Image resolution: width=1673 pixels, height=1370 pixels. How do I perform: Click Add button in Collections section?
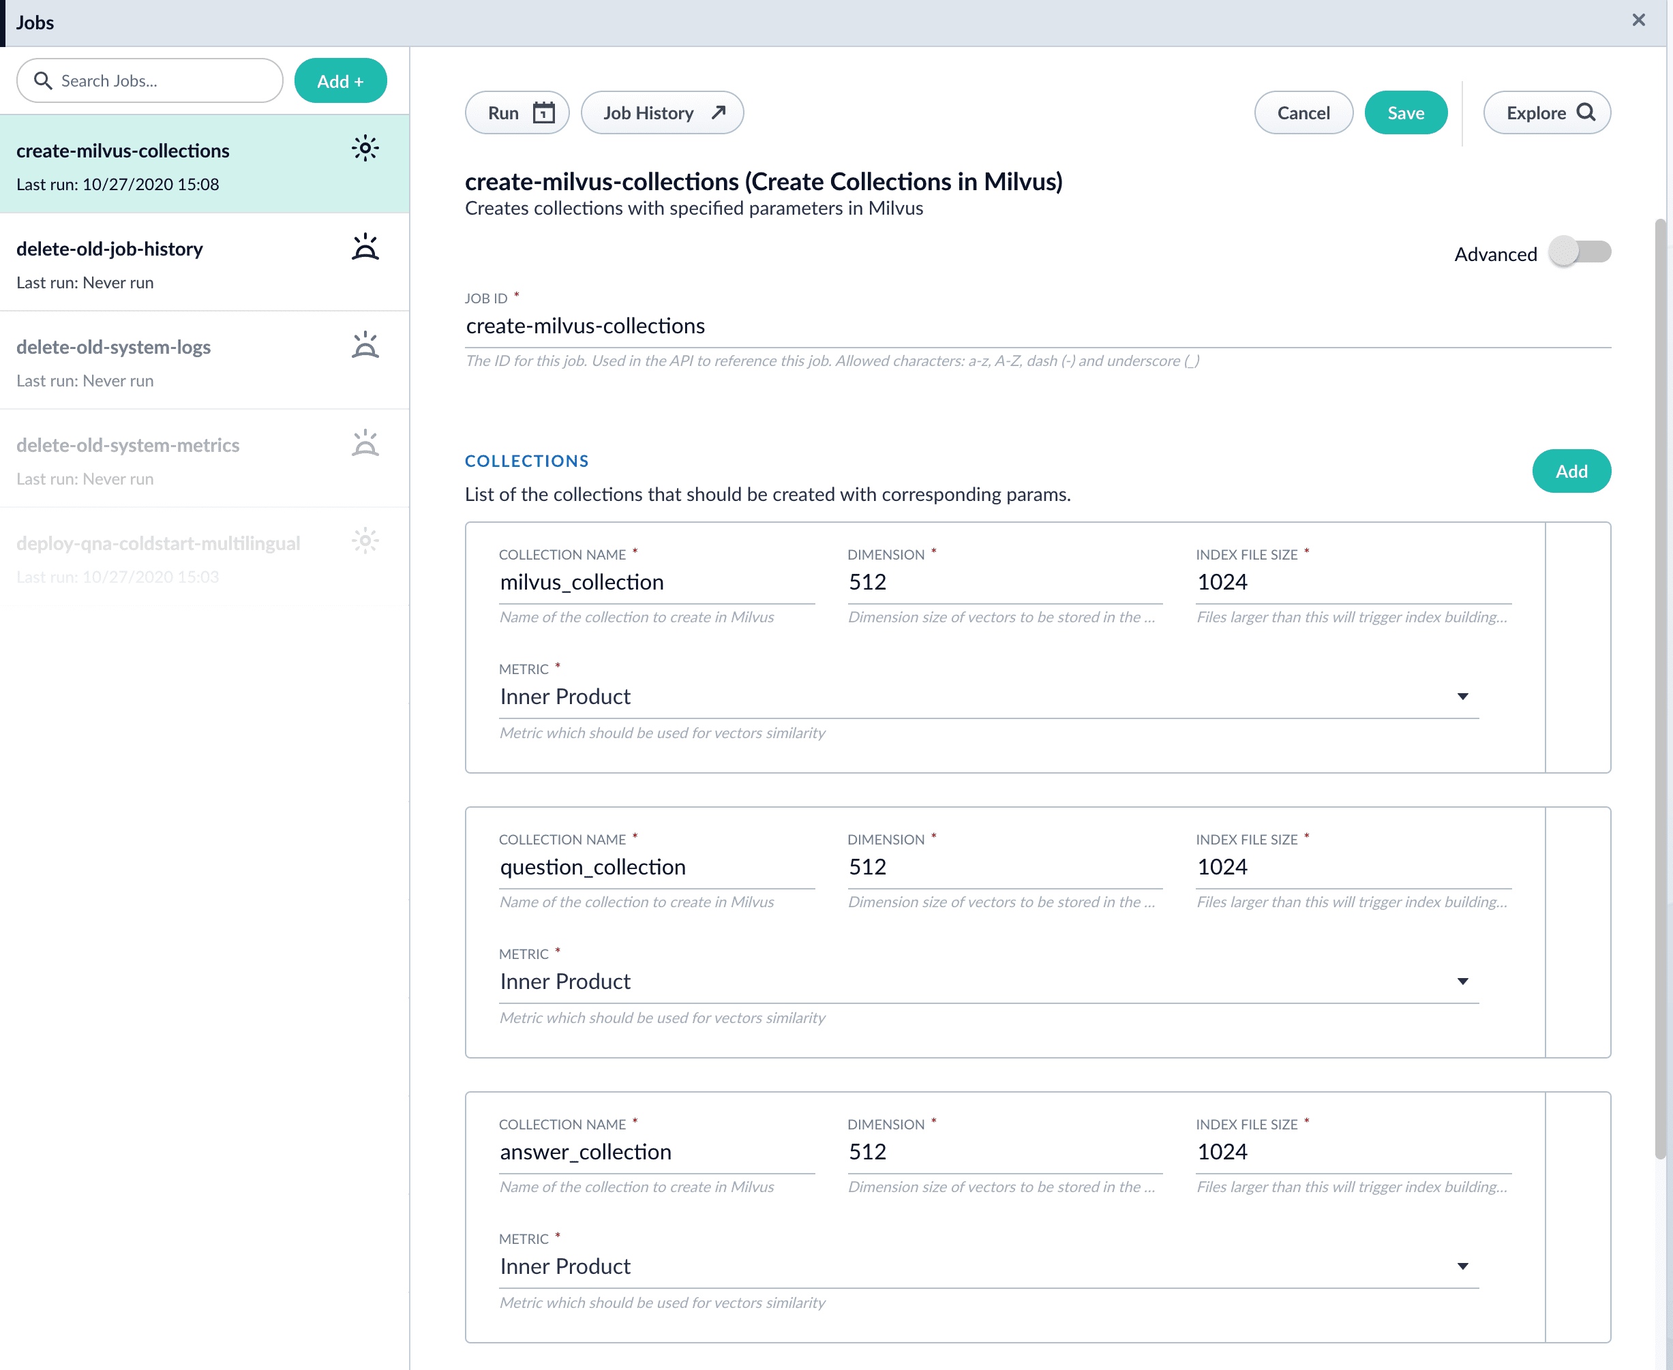click(1571, 472)
